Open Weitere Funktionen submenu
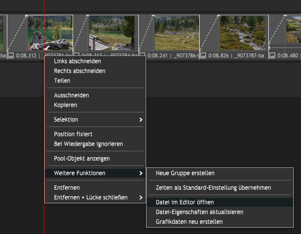Viewport: 301px width, 234px height. pos(95,173)
